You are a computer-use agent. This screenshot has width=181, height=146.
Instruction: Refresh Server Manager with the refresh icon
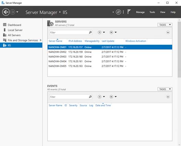[118, 12]
